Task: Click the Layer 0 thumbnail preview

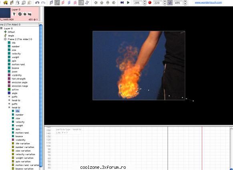Action: (x=5, y=13)
